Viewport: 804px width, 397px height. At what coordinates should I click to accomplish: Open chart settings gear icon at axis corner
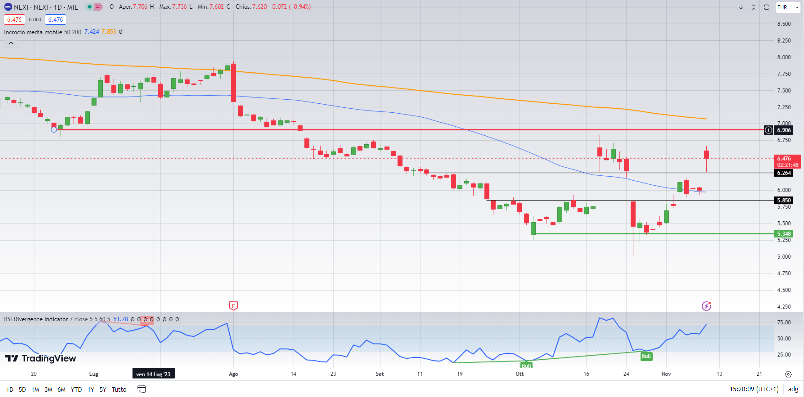tap(788, 374)
